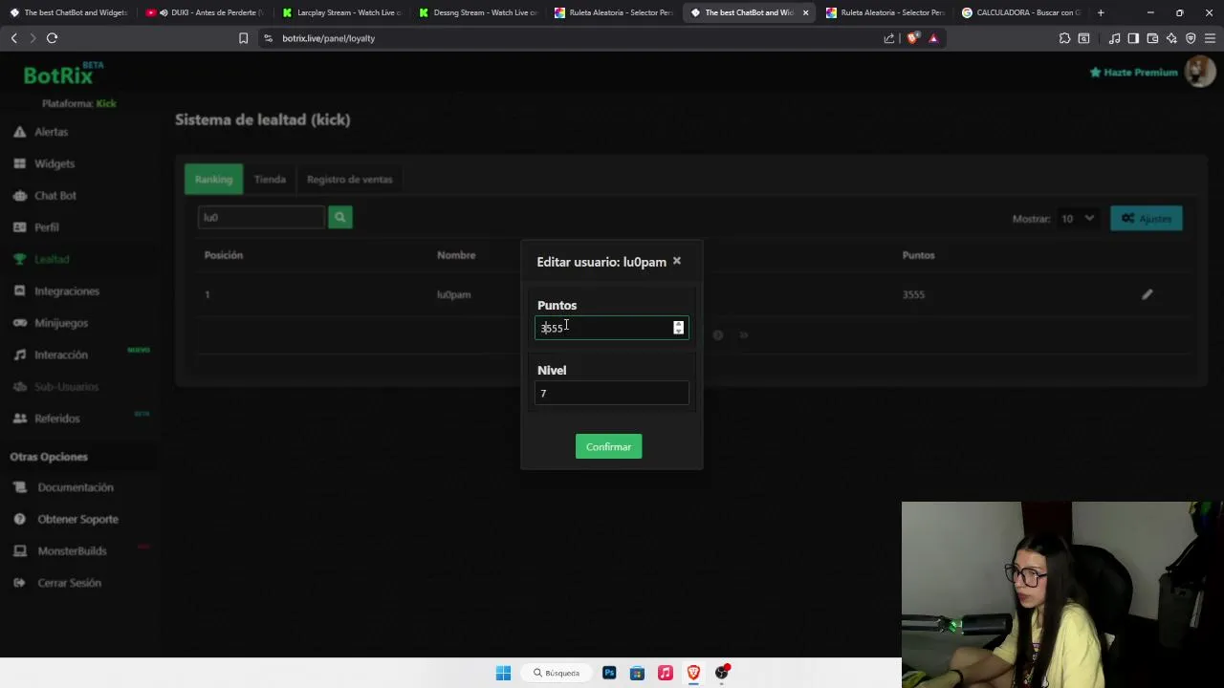Viewport: 1224px width, 688px height.
Task: Click the 3555 points cell in table
Action: tap(913, 294)
